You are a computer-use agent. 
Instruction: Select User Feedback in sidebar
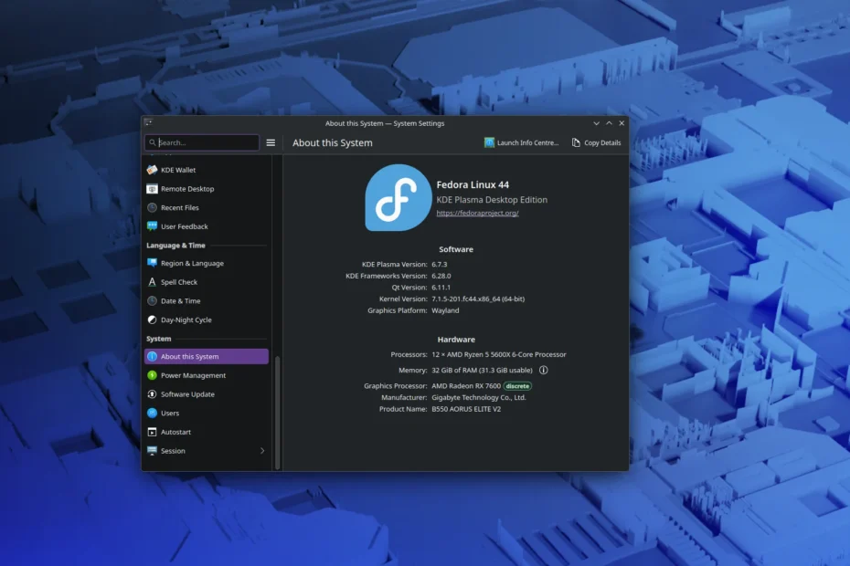[x=206, y=226]
